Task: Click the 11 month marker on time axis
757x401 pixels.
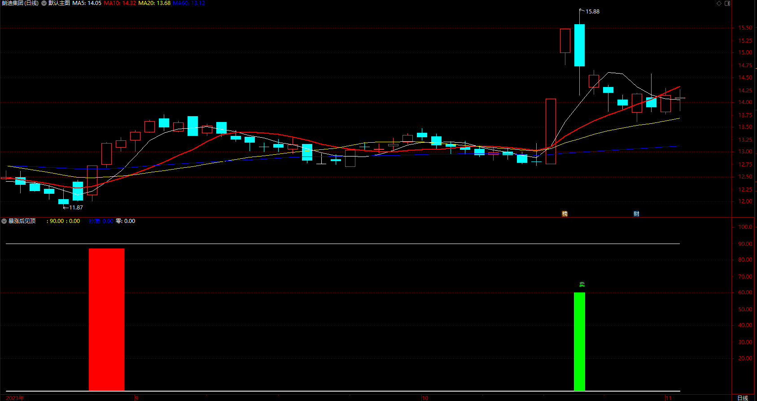Action: point(669,398)
